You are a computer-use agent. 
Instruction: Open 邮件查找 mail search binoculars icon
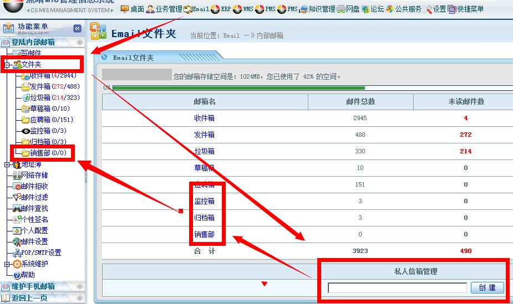(17, 208)
